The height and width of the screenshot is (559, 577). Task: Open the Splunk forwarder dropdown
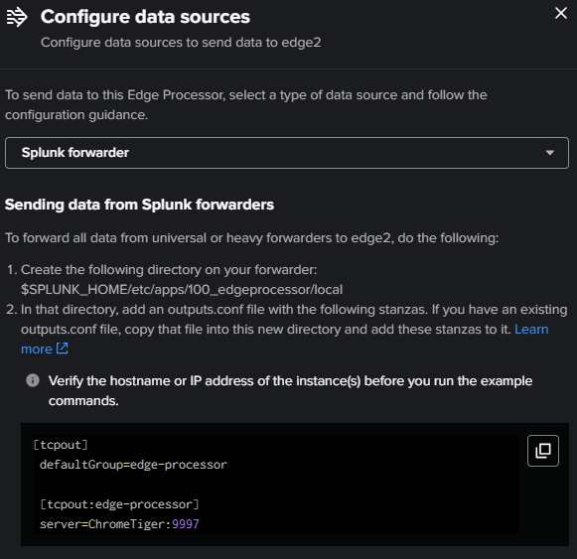pyautogui.click(x=287, y=153)
